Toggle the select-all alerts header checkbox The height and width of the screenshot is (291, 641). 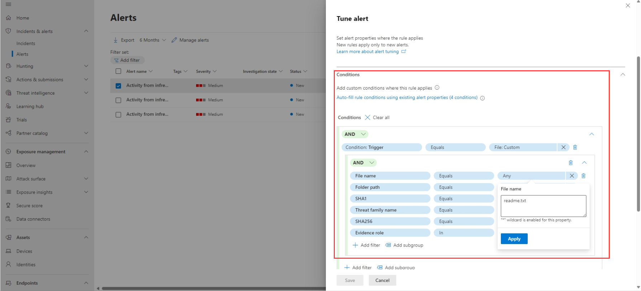(x=118, y=71)
